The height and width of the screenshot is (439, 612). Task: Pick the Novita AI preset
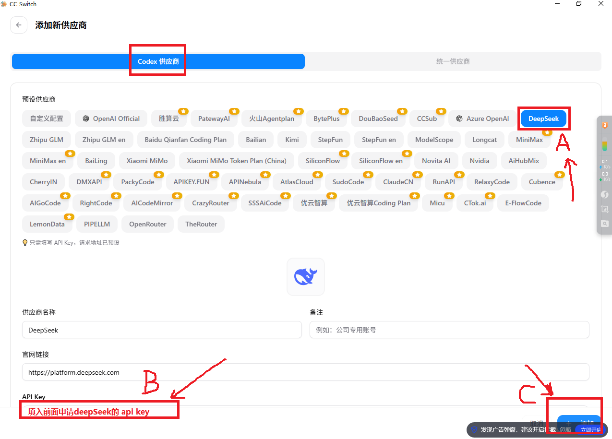(x=436, y=161)
